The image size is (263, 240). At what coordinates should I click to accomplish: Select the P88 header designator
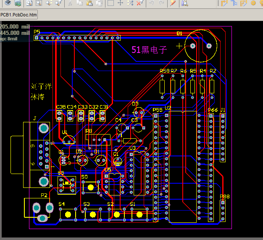coord(225,197)
